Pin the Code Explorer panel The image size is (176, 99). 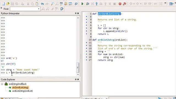pos(76,79)
